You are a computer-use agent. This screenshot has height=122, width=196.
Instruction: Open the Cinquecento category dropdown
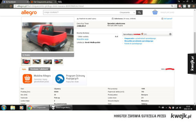(x=127, y=13)
